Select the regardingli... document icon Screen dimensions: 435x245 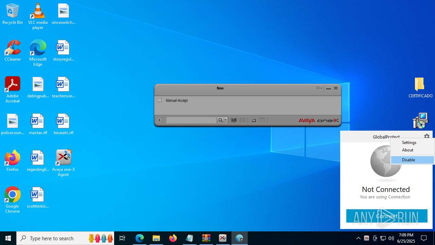click(x=38, y=161)
